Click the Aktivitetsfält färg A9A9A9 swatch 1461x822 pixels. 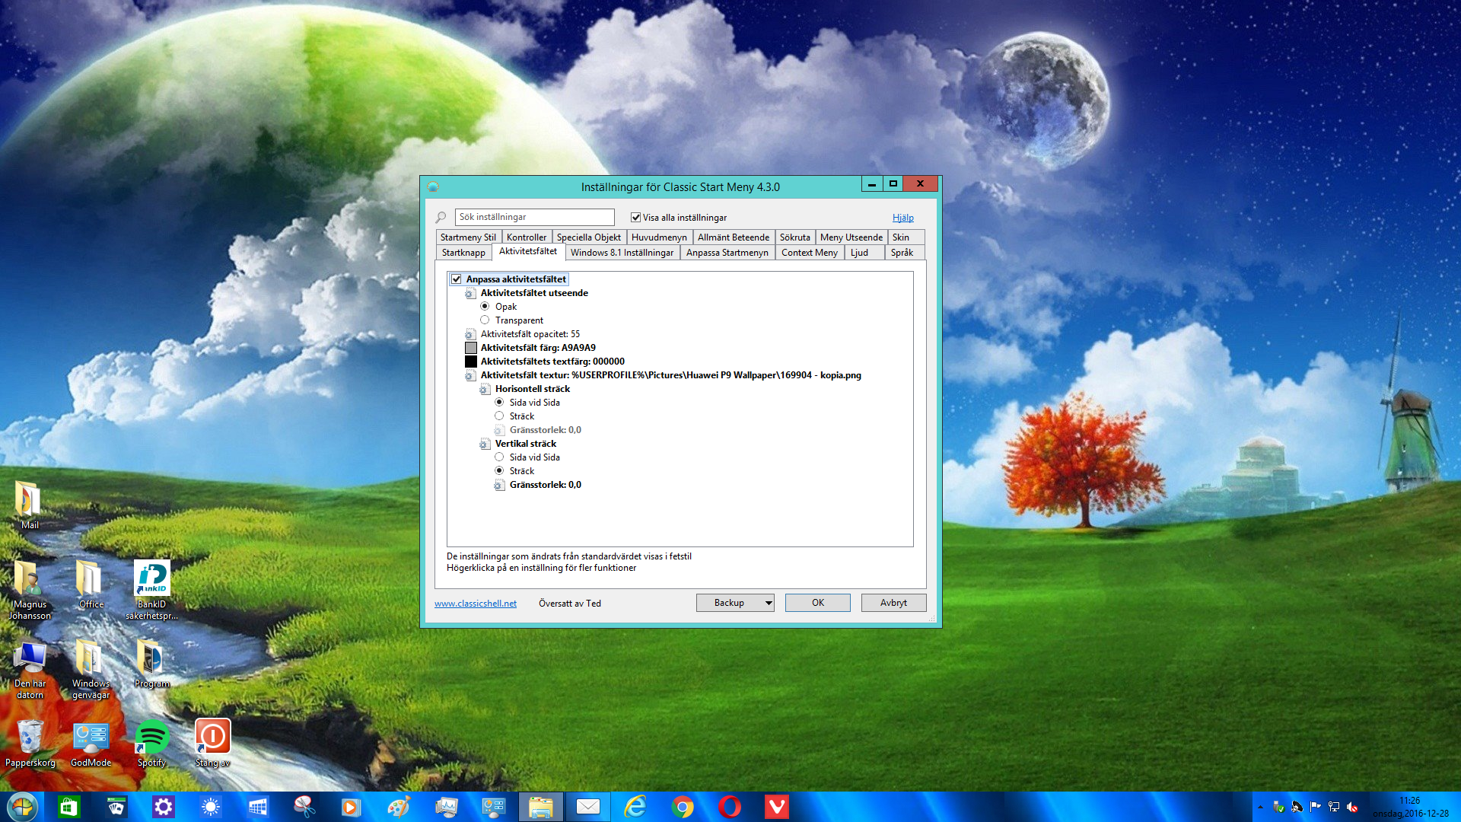pos(471,348)
